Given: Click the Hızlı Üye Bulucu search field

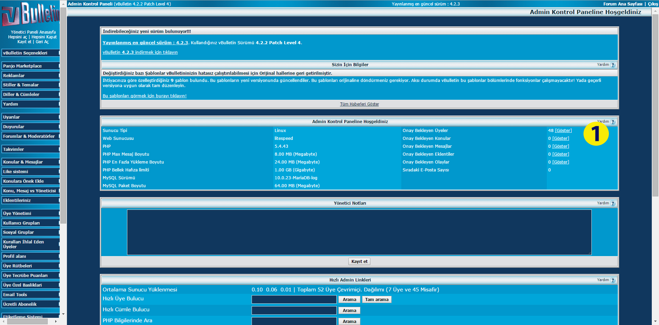Looking at the screenshot, I should pyautogui.click(x=294, y=300).
